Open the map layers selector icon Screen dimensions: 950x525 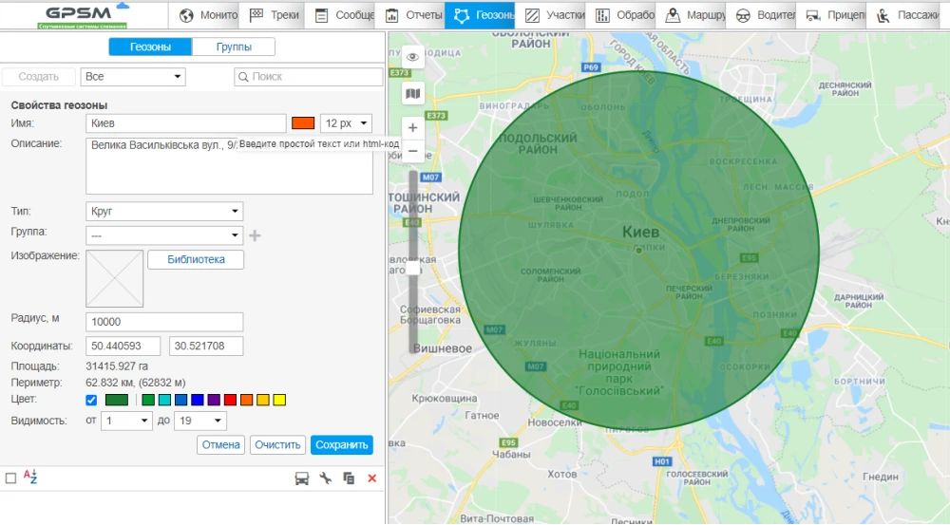(x=412, y=93)
